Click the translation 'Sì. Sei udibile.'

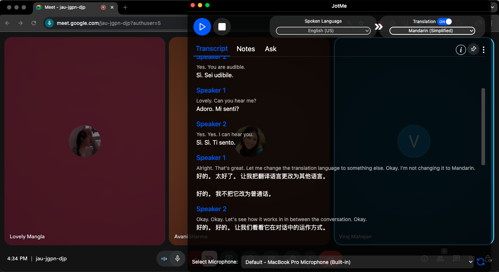click(215, 75)
